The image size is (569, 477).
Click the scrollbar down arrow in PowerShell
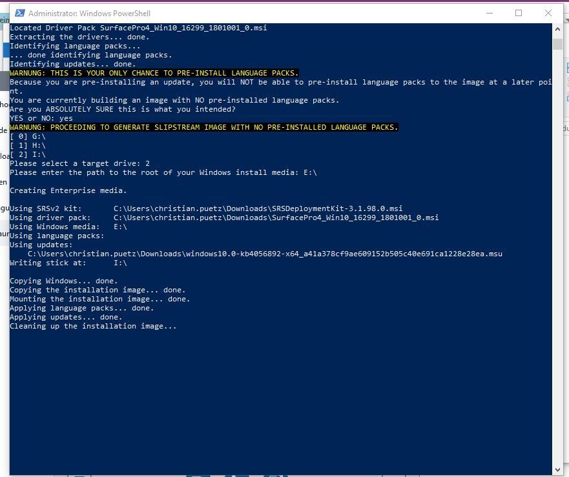coord(557,470)
